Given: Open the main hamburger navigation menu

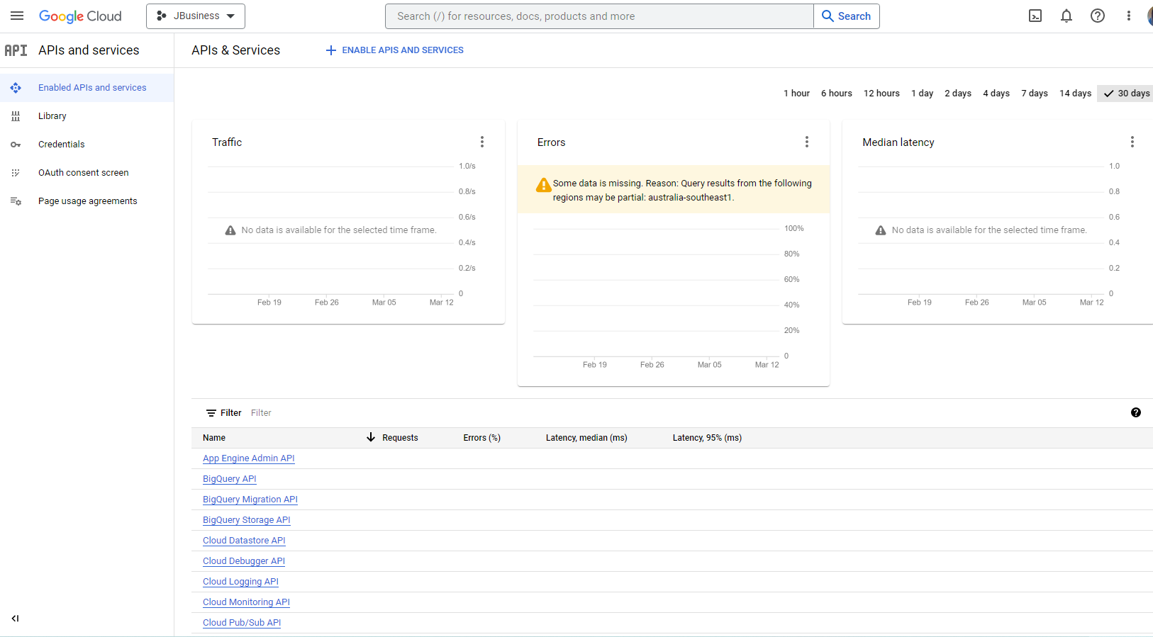Looking at the screenshot, I should [17, 16].
